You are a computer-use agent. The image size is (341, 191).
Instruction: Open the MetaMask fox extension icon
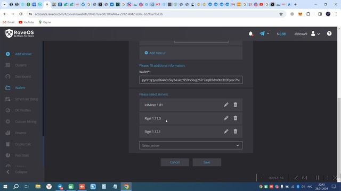[300, 14]
